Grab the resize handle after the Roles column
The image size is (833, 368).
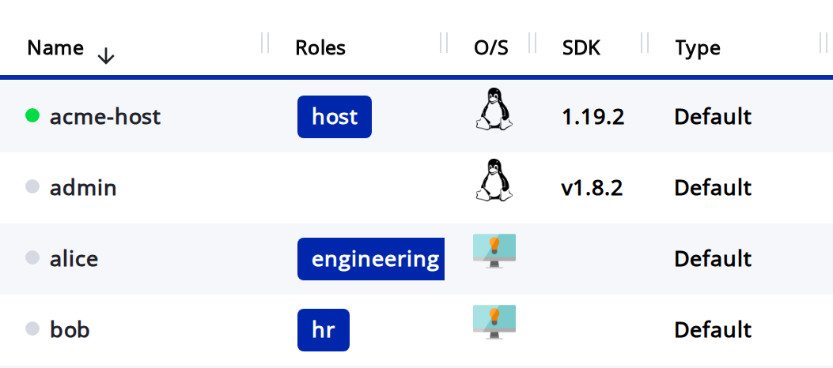444,43
